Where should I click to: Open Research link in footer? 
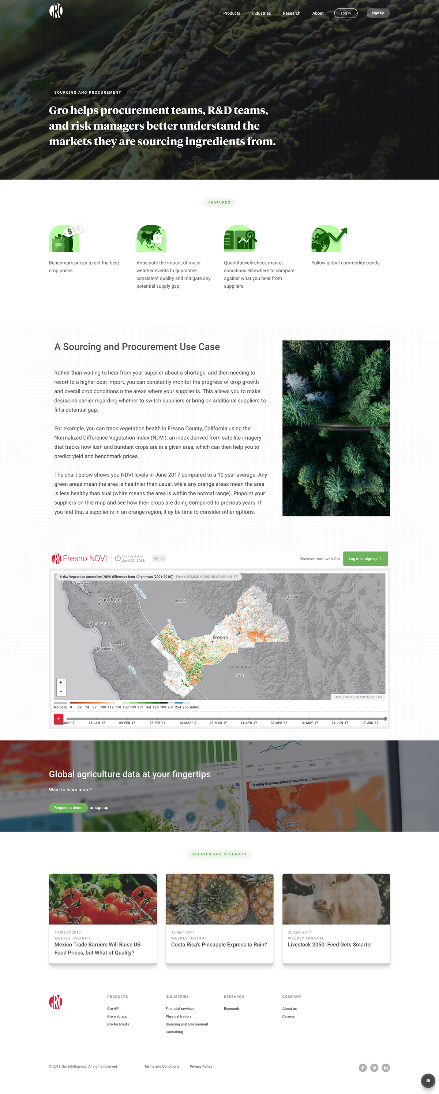coord(231,1009)
